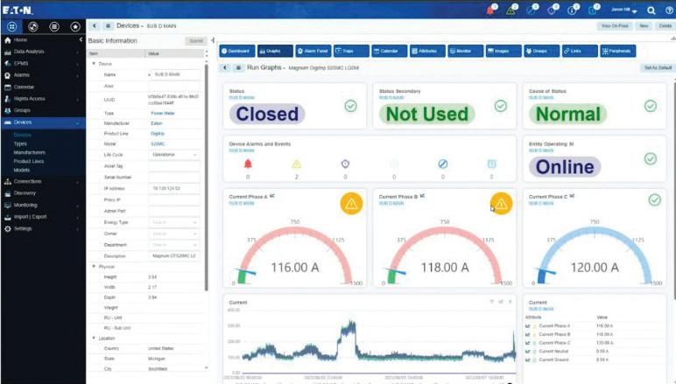The image size is (676, 384).
Task: Open search with the magnifier icon
Action: [x=651, y=10]
